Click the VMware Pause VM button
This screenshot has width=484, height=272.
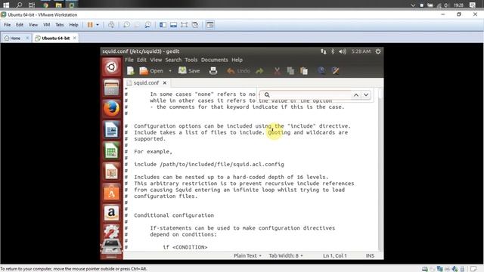tap(90, 25)
